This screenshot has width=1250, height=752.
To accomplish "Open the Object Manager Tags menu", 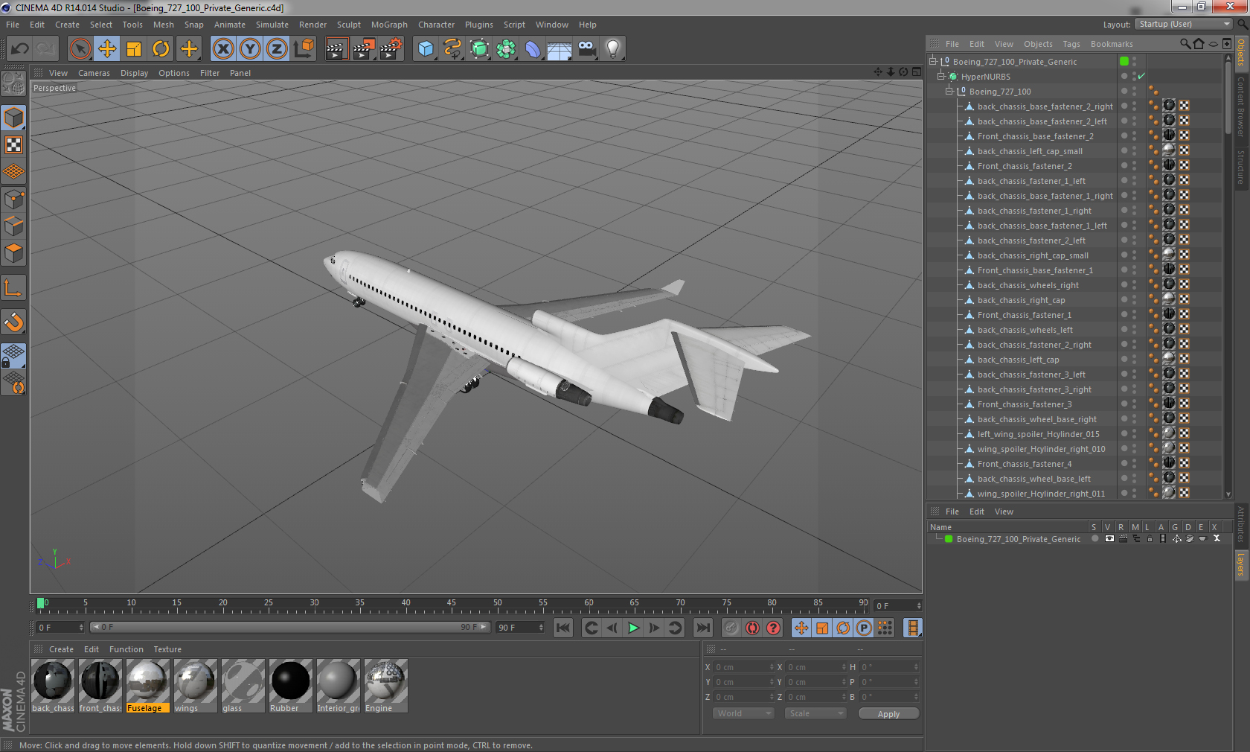I will click(x=1071, y=44).
